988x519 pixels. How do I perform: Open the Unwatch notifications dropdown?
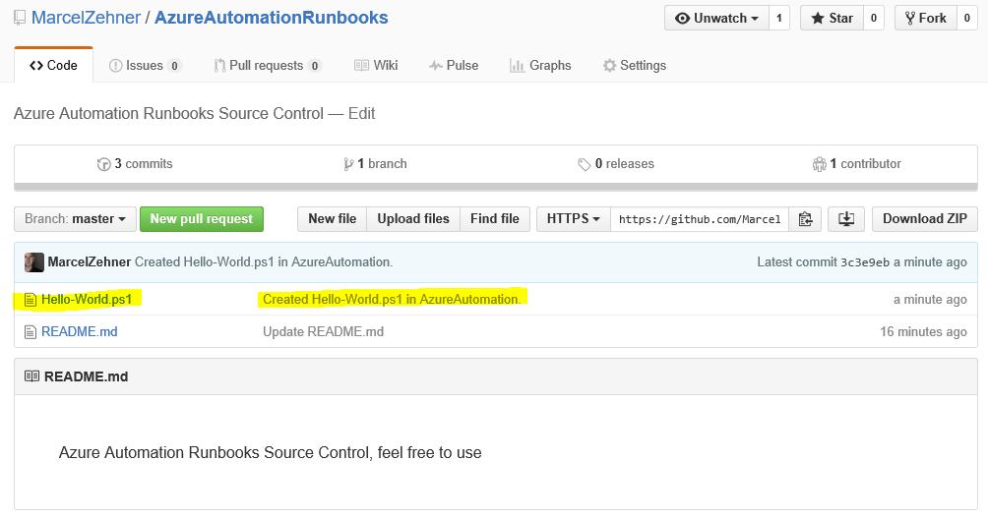click(x=716, y=18)
